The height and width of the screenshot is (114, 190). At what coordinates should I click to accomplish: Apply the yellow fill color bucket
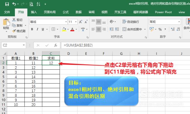pyautogui.click(x=64, y=29)
